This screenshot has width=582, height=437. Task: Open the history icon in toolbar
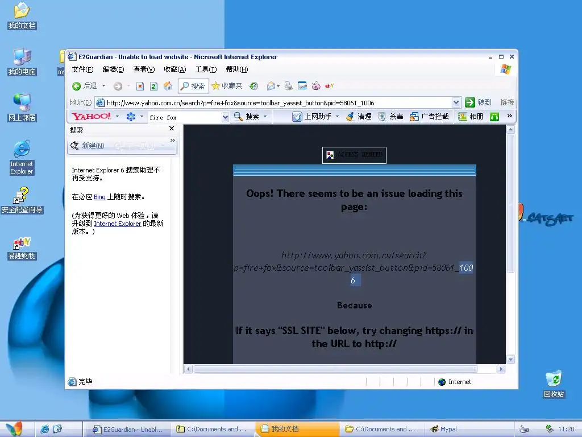253,86
